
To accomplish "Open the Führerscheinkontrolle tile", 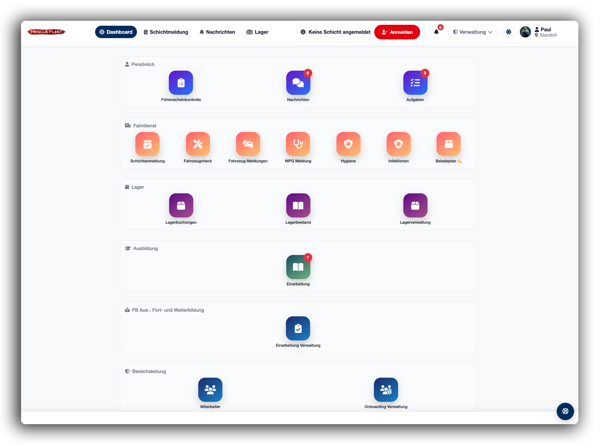I will (181, 83).
